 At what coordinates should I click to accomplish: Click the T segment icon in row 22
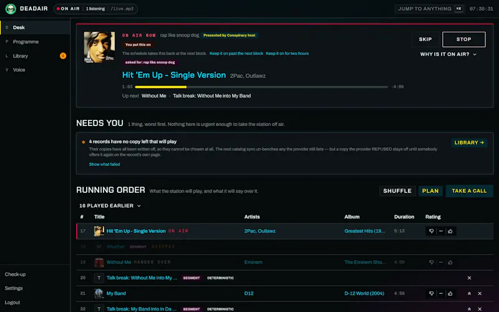tap(99, 308)
